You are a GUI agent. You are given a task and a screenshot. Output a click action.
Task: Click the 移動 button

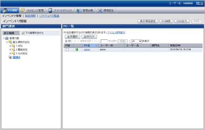(123, 41)
